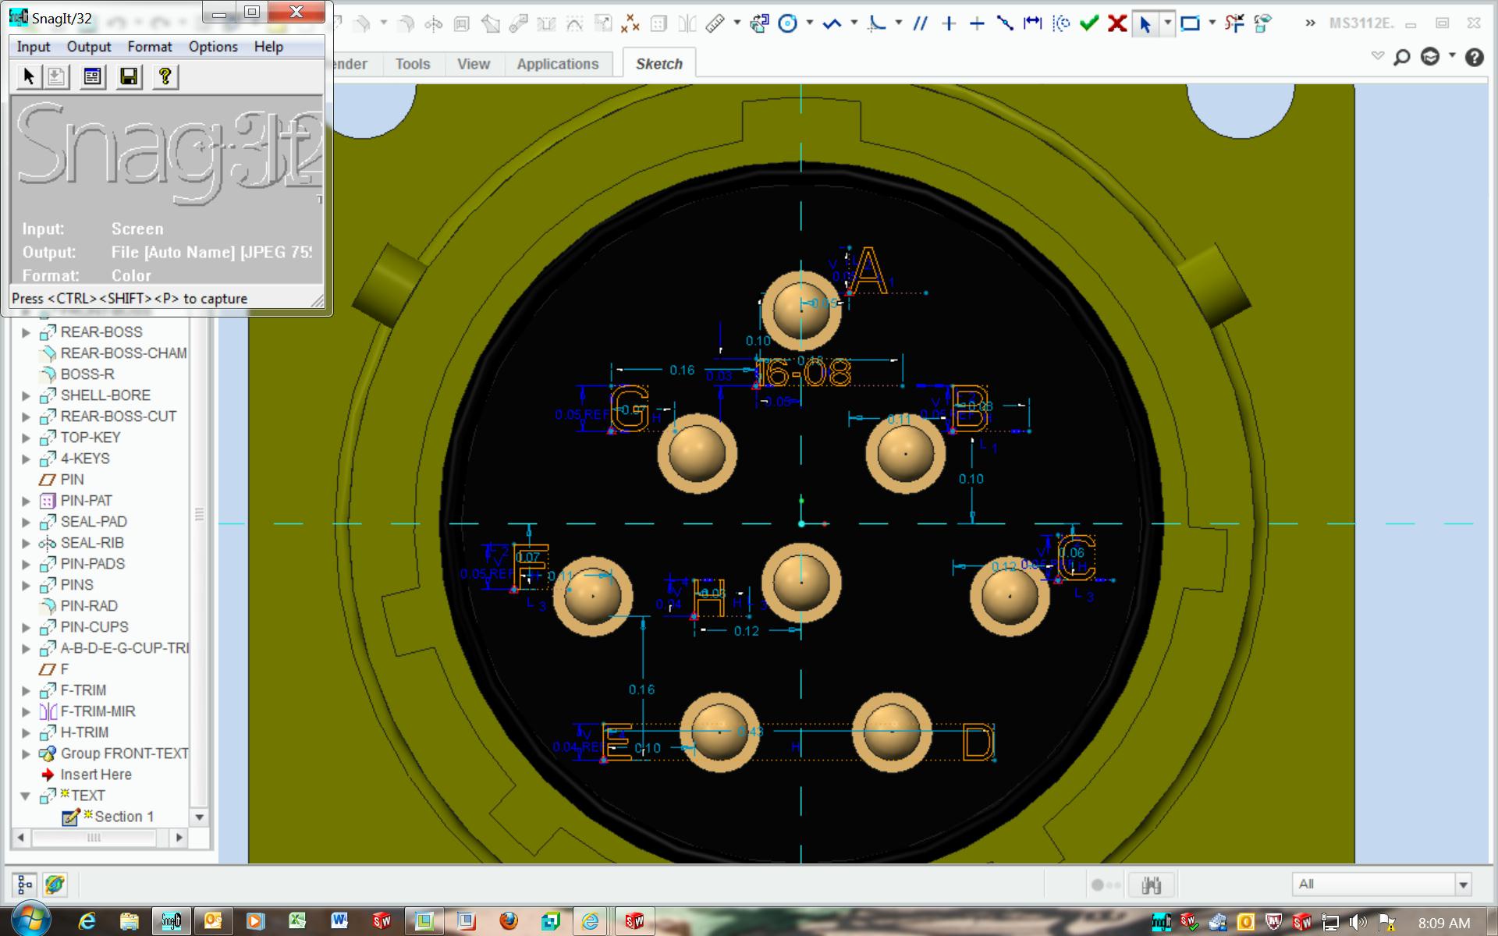This screenshot has height=936, width=1498.
Task: Click the dimension tool icon in sketch toolbar
Action: (x=1032, y=23)
